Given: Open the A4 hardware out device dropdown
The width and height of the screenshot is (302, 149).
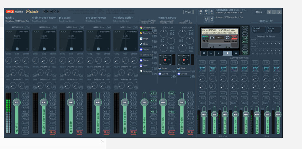Looking at the screenshot, I should click(x=206, y=19).
